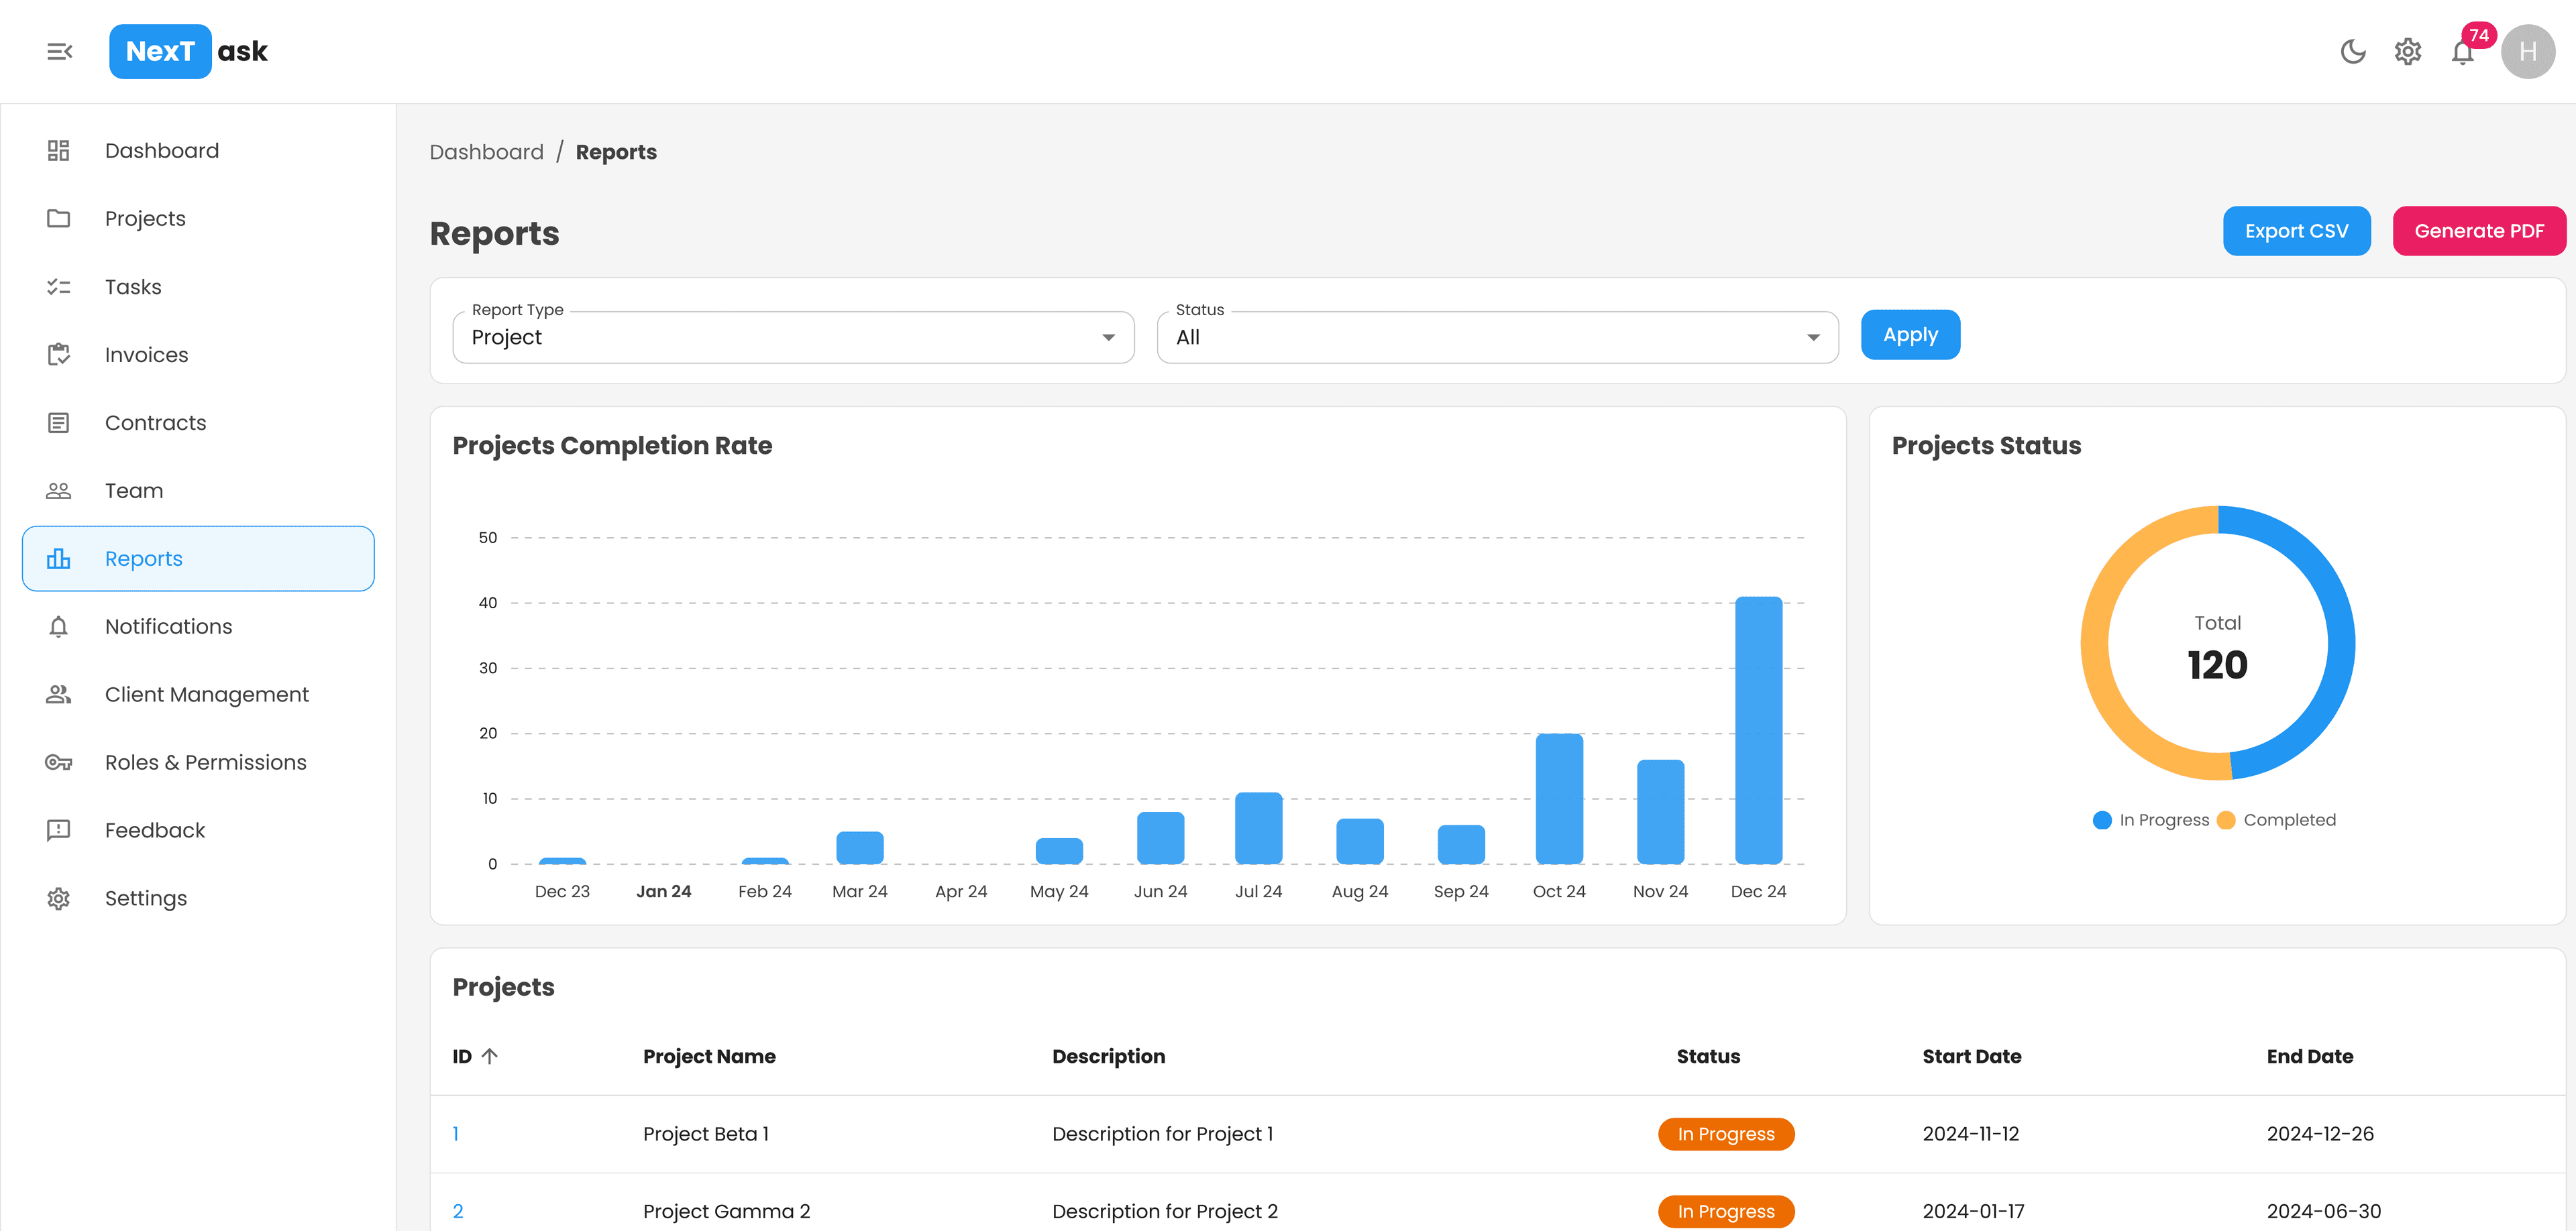Click the Team members icon
This screenshot has height=1231, width=2576.
pyautogui.click(x=58, y=491)
